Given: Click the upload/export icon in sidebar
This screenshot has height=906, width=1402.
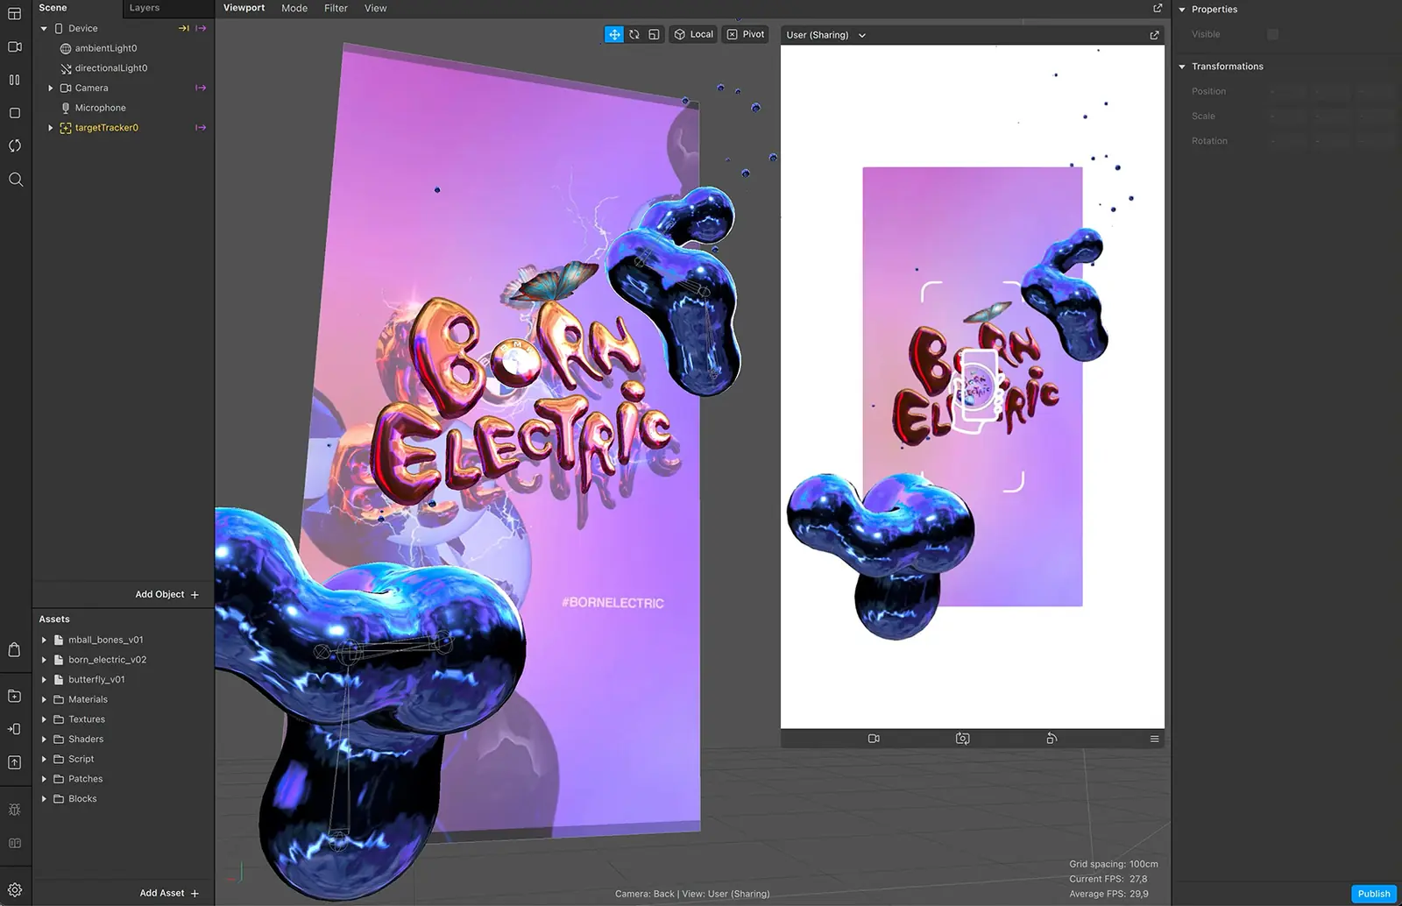Looking at the screenshot, I should (15, 762).
